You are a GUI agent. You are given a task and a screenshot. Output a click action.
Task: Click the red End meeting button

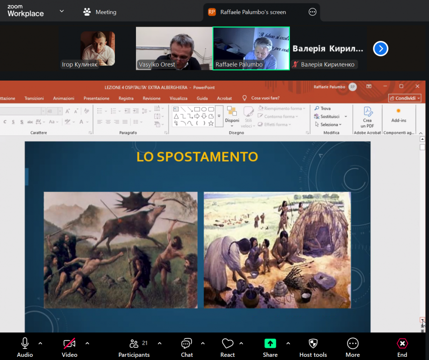(x=402, y=344)
